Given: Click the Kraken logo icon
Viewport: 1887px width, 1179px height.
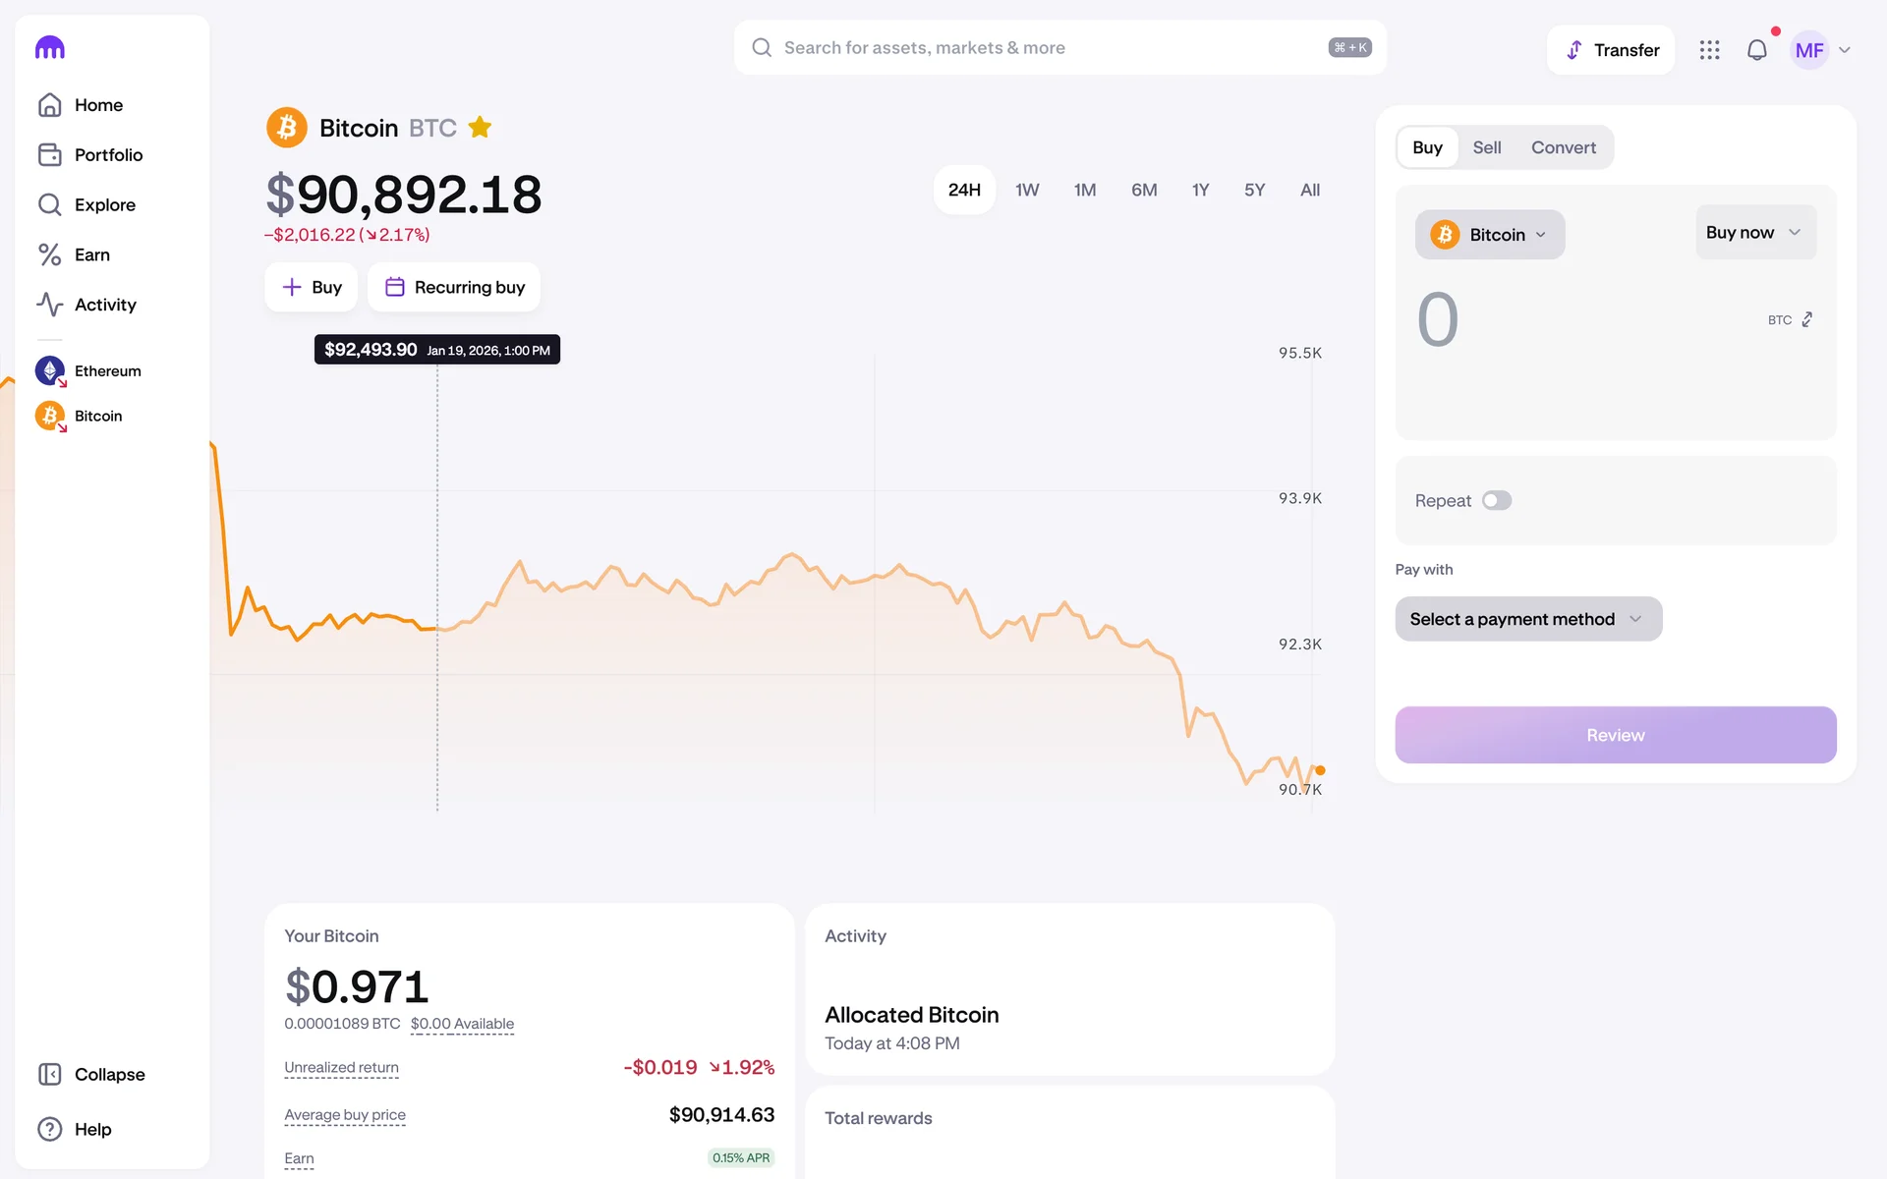Looking at the screenshot, I should [x=49, y=48].
